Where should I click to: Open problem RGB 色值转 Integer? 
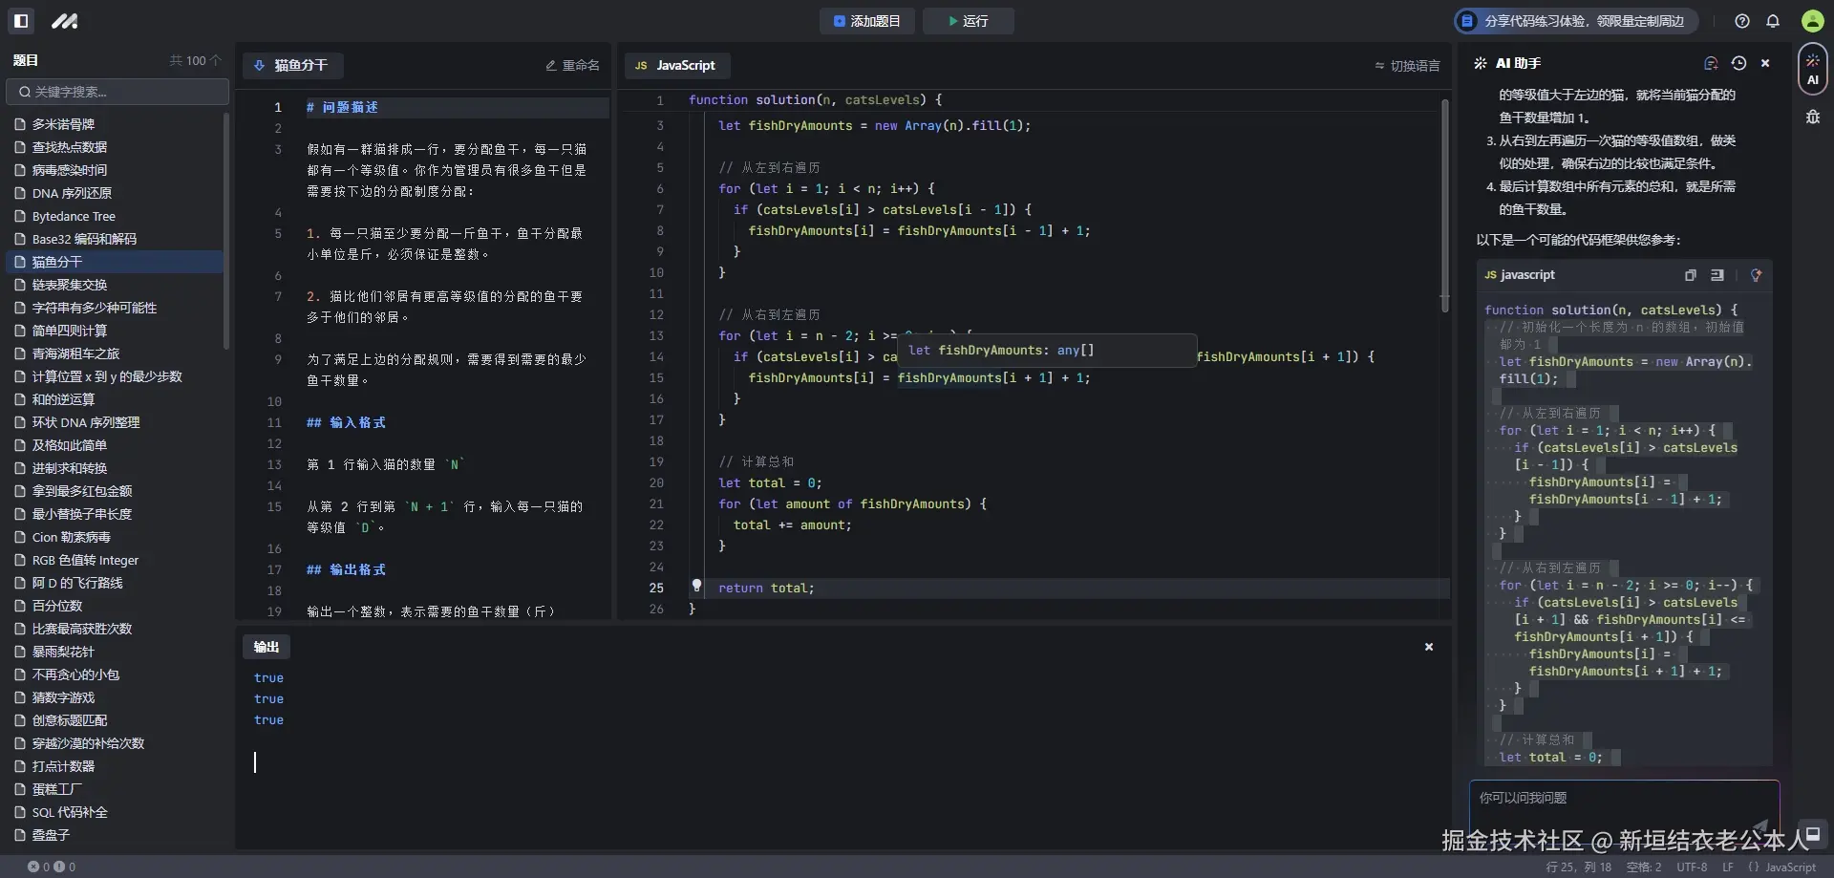(x=115, y=560)
